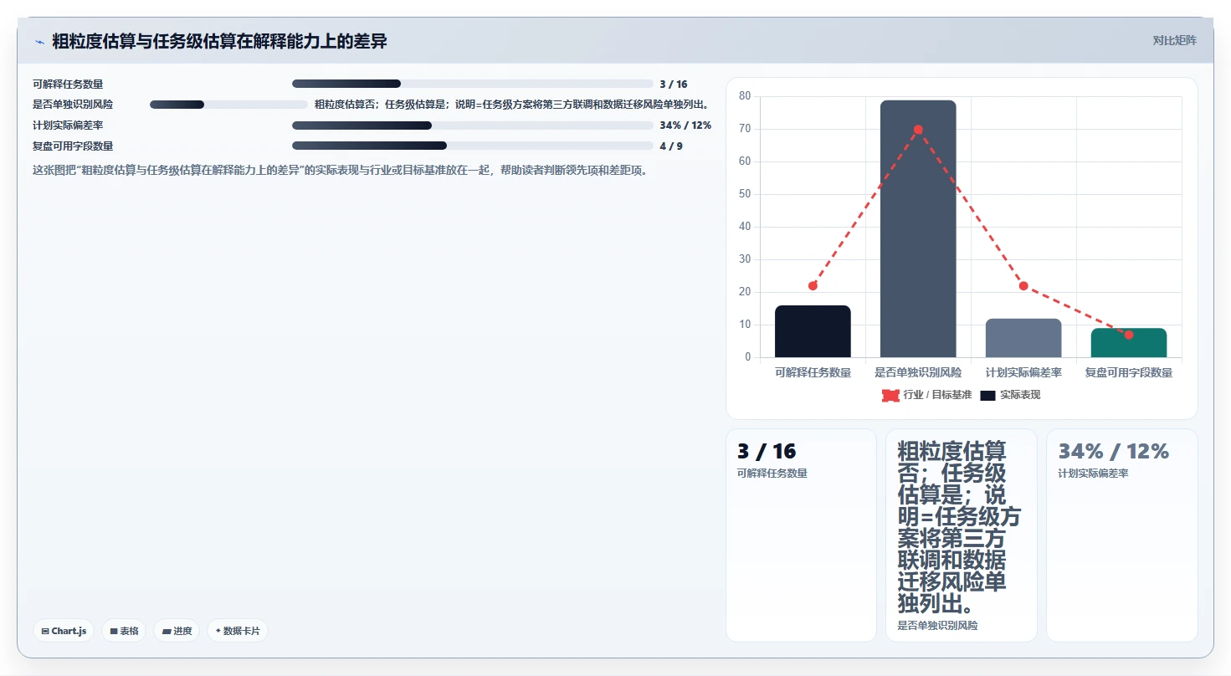The width and height of the screenshot is (1231, 676).
Task: Click the lightning icon beside the page title
Action: (x=39, y=41)
